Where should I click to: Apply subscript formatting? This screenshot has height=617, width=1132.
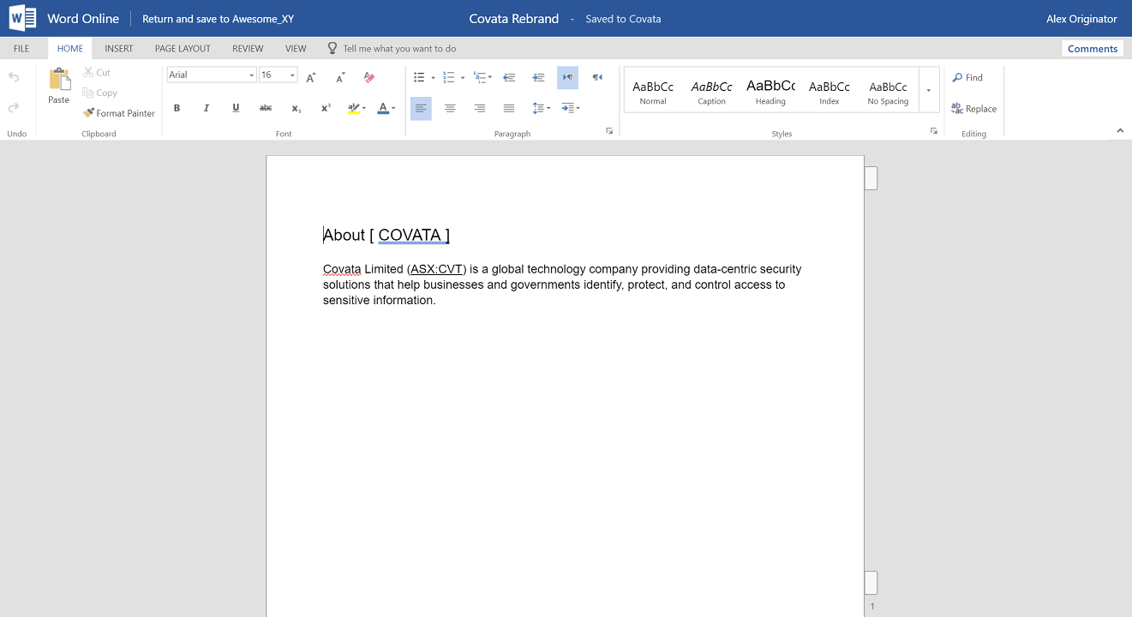pos(296,108)
